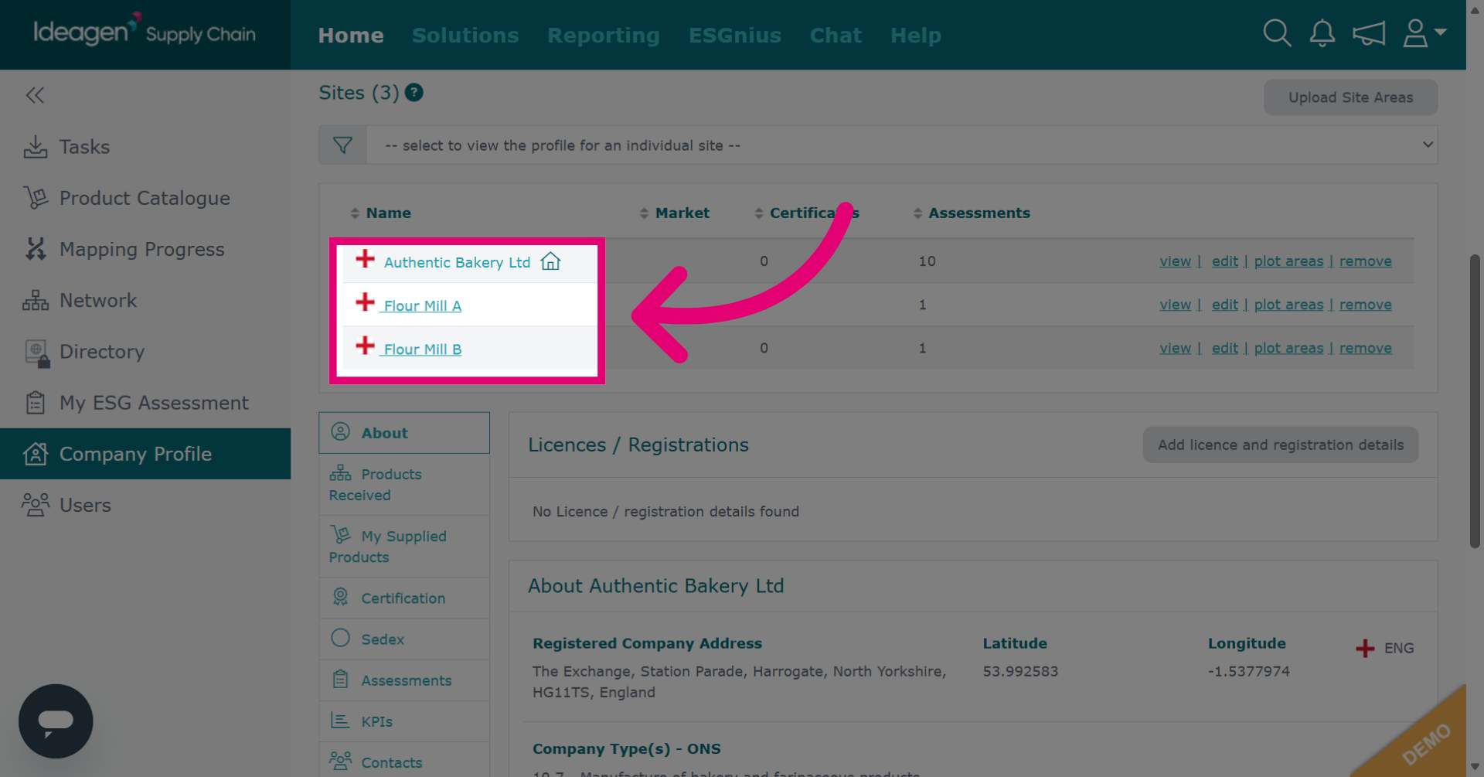This screenshot has width=1484, height=777.
Task: Open the user account menu icon
Action: tap(1424, 33)
